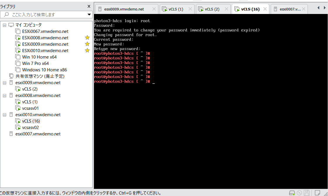Viewport: 328px width, 196px height.
Task: Click ESXi0009.vmwdemo.net running VM icon
Action: [x=18, y=44]
